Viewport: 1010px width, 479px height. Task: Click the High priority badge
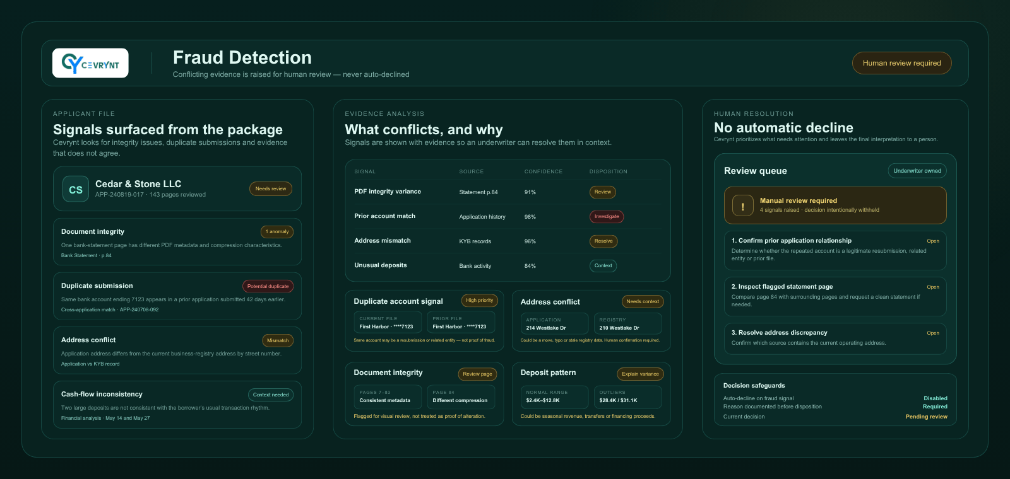pos(480,301)
